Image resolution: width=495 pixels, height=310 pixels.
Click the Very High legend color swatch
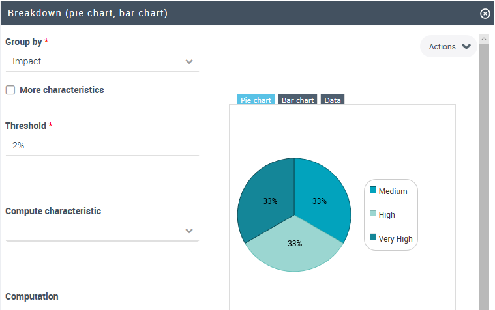tap(373, 237)
